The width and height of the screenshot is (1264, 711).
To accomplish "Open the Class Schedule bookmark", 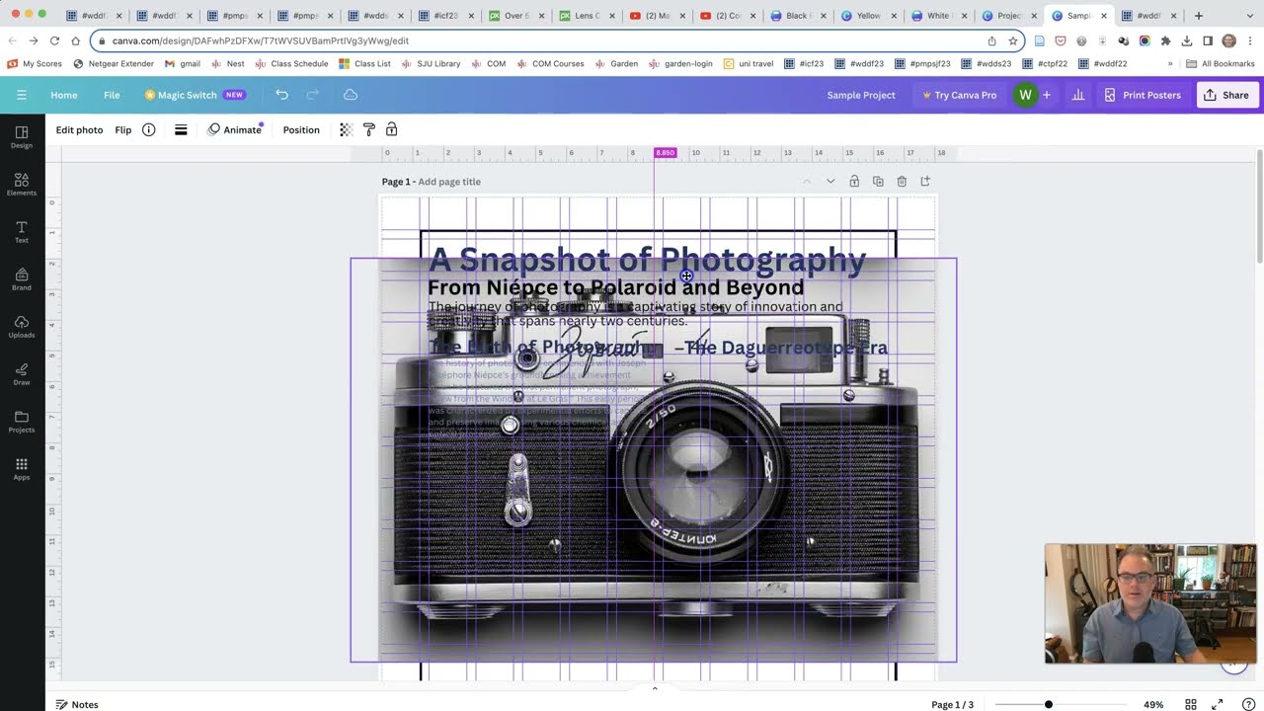I will (291, 63).
